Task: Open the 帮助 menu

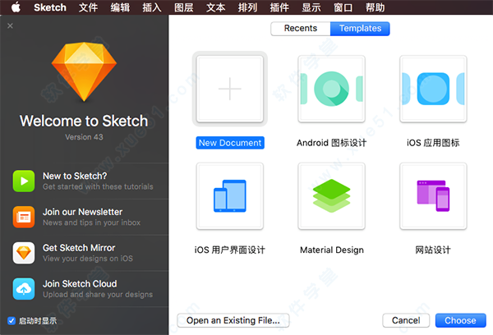Action: pos(376,7)
